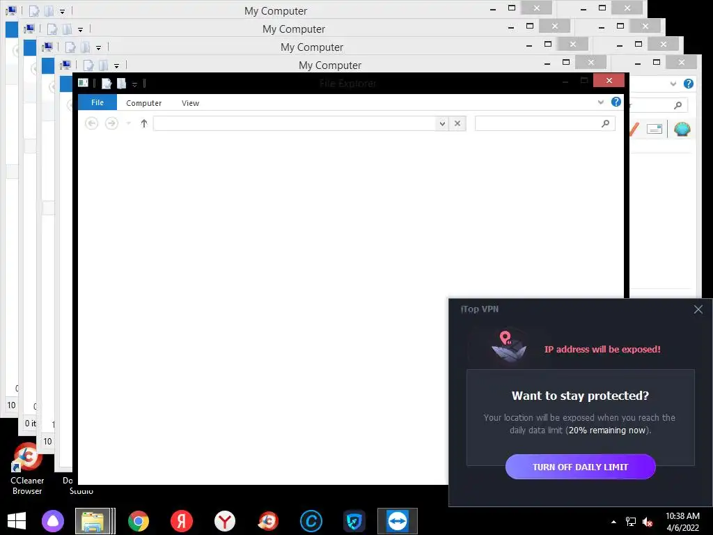Expand ribbon chevron in background window at right

point(673,84)
